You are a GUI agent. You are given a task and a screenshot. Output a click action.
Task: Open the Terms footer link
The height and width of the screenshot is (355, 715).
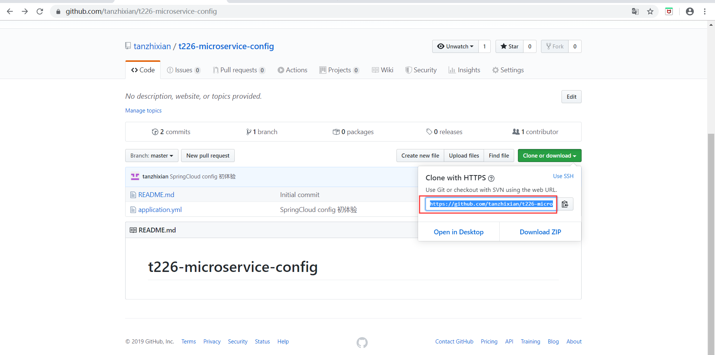pyautogui.click(x=189, y=342)
